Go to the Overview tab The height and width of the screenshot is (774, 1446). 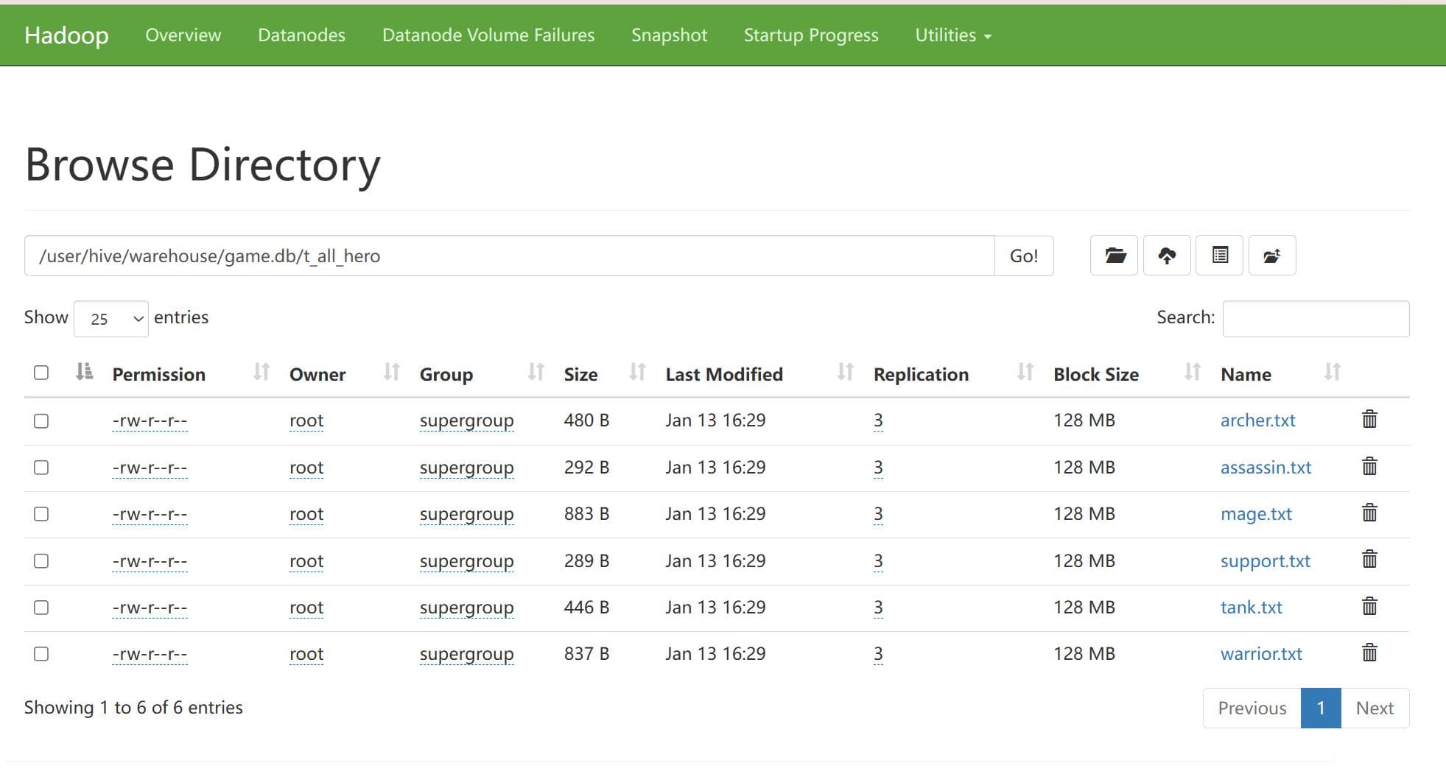(x=183, y=35)
